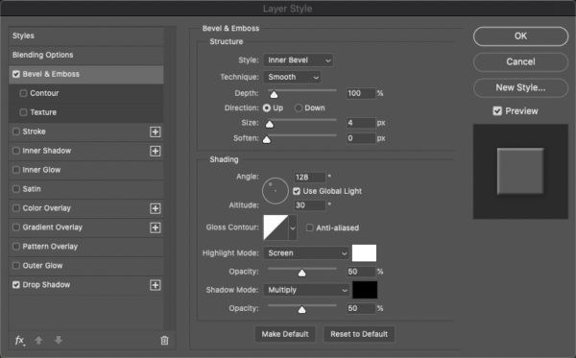Add another Inner Shadow with plus icon
The image size is (576, 358).
pyautogui.click(x=156, y=151)
